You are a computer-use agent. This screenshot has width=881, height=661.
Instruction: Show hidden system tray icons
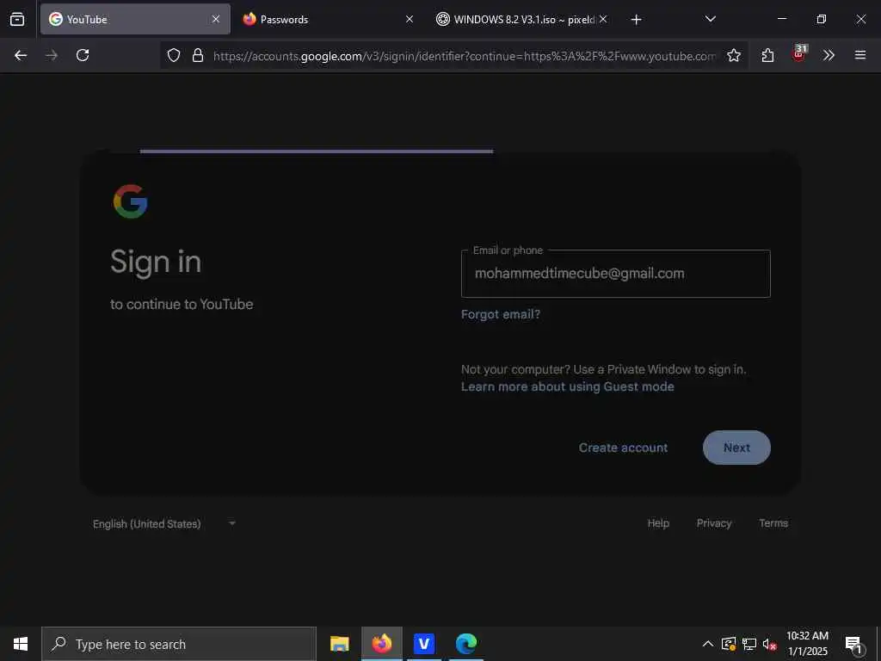pos(708,644)
